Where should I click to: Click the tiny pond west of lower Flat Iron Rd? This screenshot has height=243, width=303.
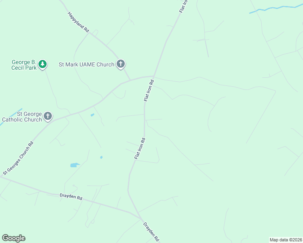click(101, 157)
